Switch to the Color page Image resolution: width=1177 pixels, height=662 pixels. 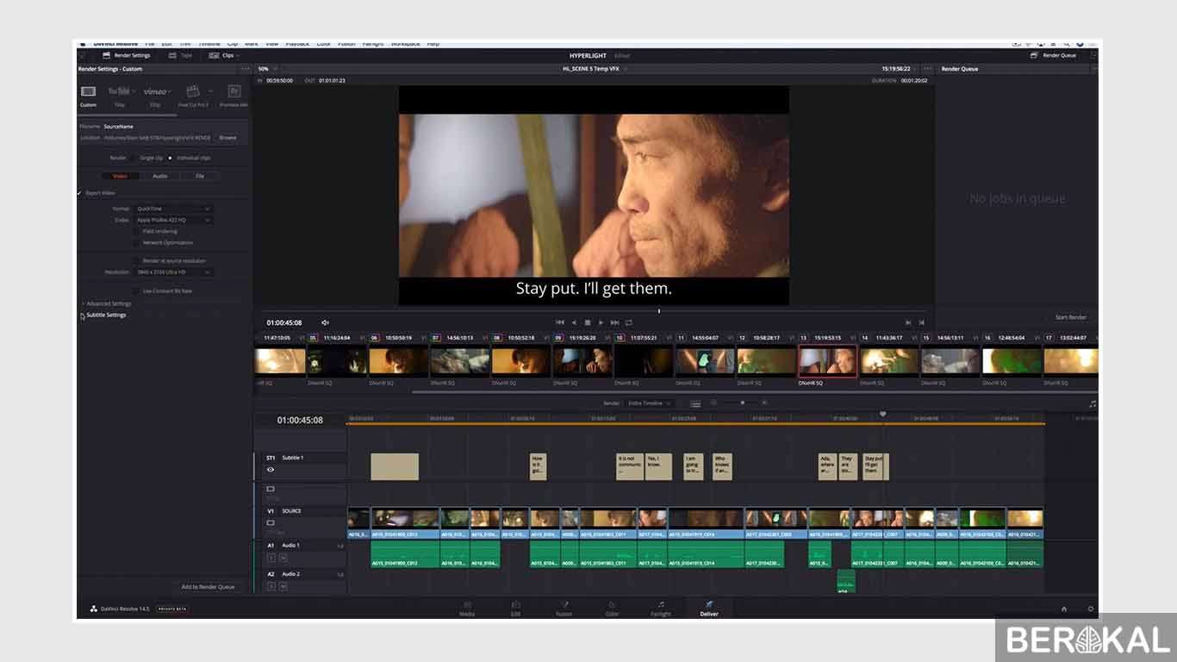pyautogui.click(x=612, y=608)
